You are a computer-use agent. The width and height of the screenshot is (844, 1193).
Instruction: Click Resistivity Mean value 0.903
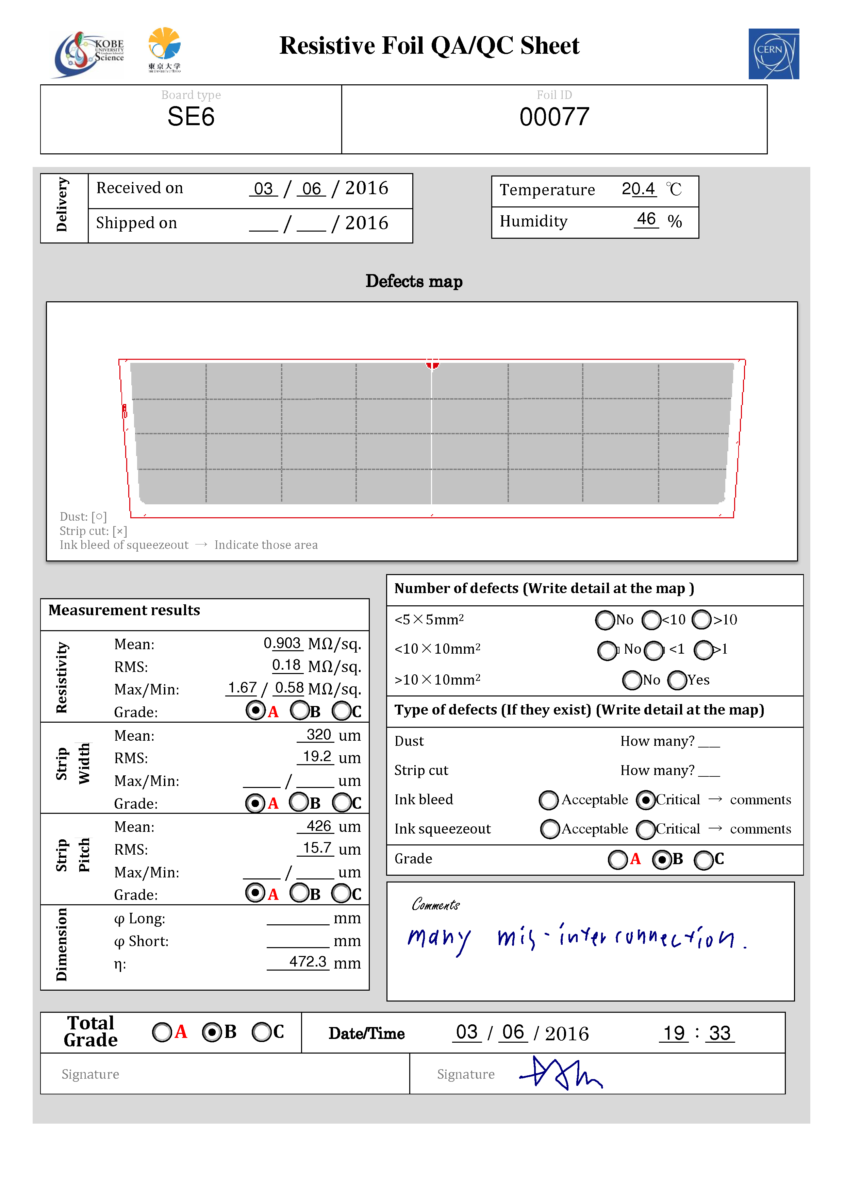point(283,643)
